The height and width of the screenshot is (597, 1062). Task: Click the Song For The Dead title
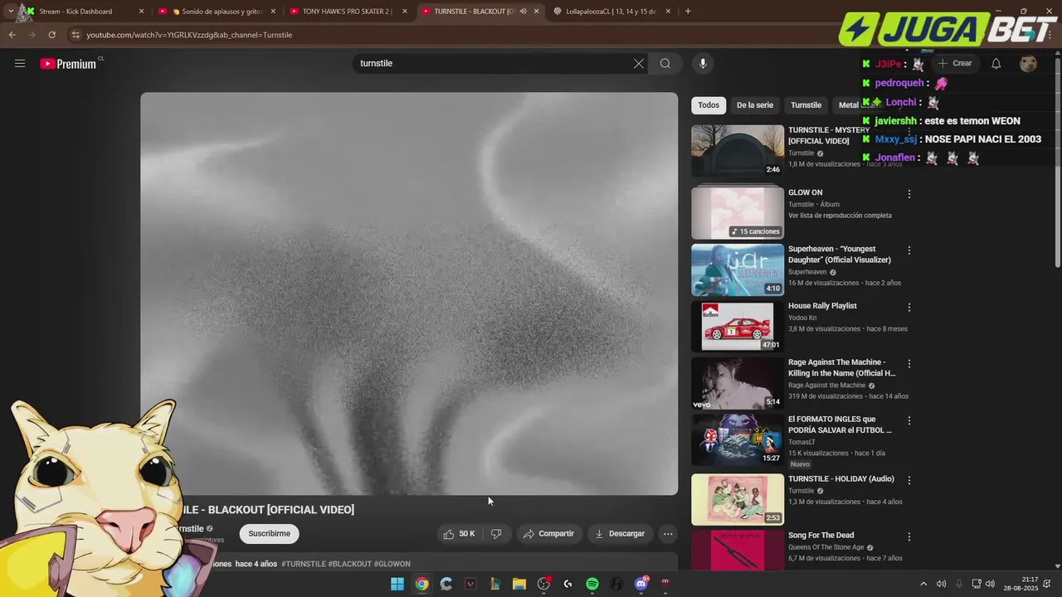821,536
